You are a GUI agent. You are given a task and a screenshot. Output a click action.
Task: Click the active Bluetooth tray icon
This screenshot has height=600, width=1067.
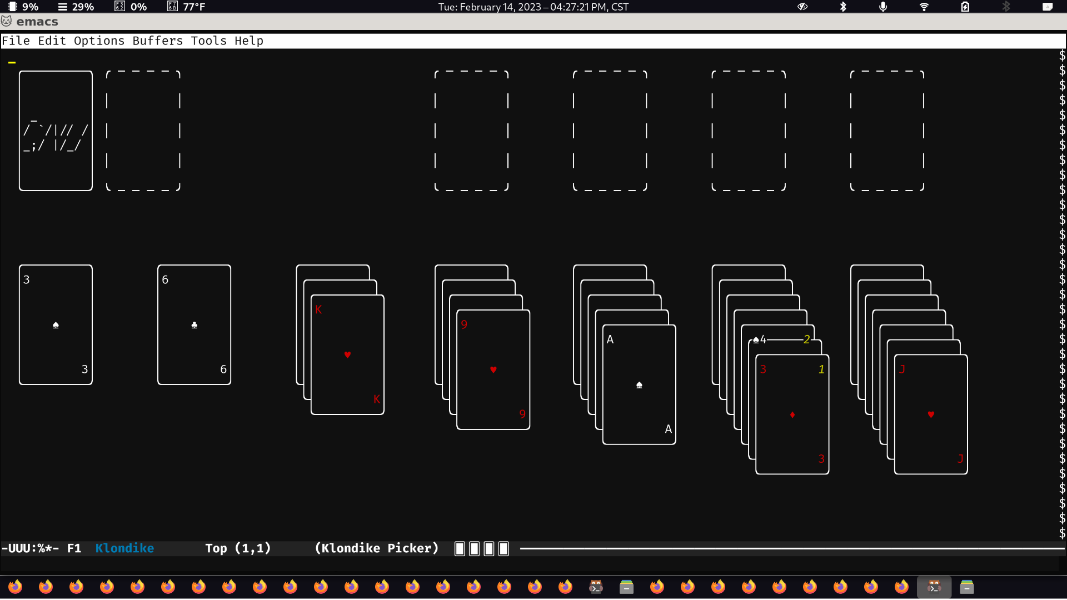pyautogui.click(x=843, y=7)
